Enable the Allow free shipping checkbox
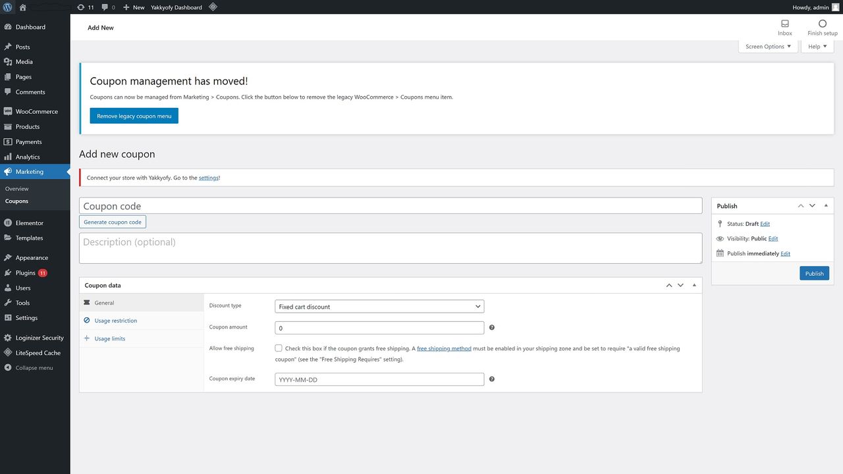Image resolution: width=843 pixels, height=474 pixels. (x=279, y=348)
